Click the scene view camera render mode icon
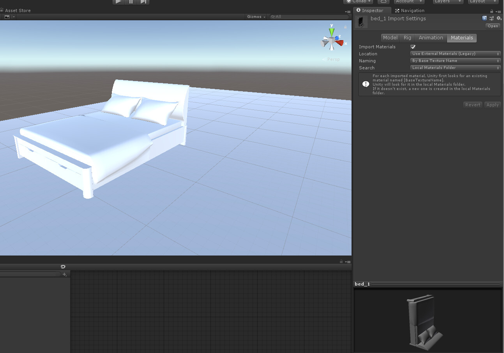 pyautogui.click(x=7, y=17)
